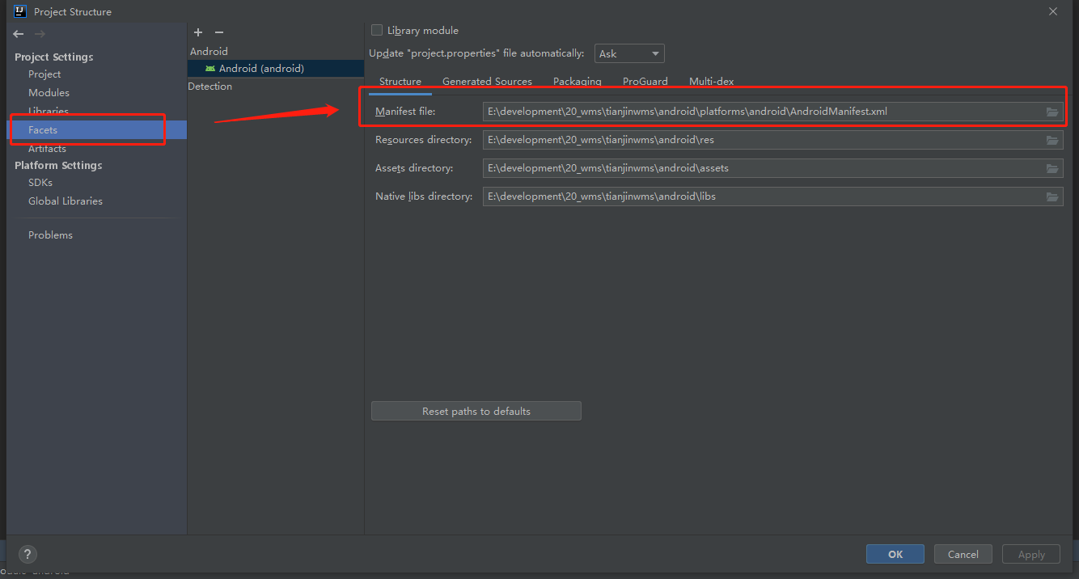Open the Packaging tab
Screen dimensions: 1079x579
[578, 82]
